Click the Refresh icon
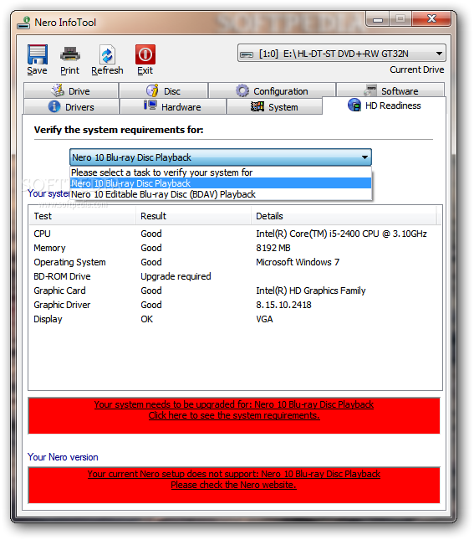Screen dimensions: 474x540 coord(107,54)
